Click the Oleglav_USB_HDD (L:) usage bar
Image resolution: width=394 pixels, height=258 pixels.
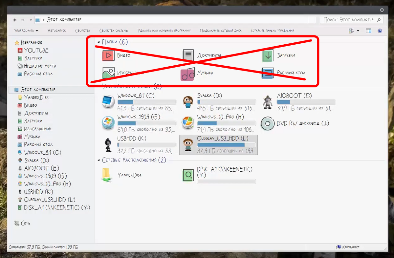tap(227, 145)
